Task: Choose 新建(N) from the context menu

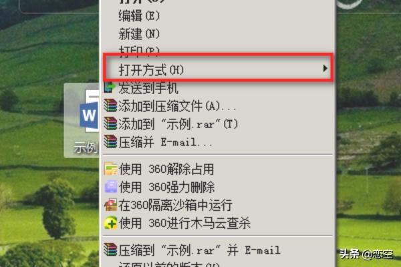Action: pyautogui.click(x=139, y=34)
